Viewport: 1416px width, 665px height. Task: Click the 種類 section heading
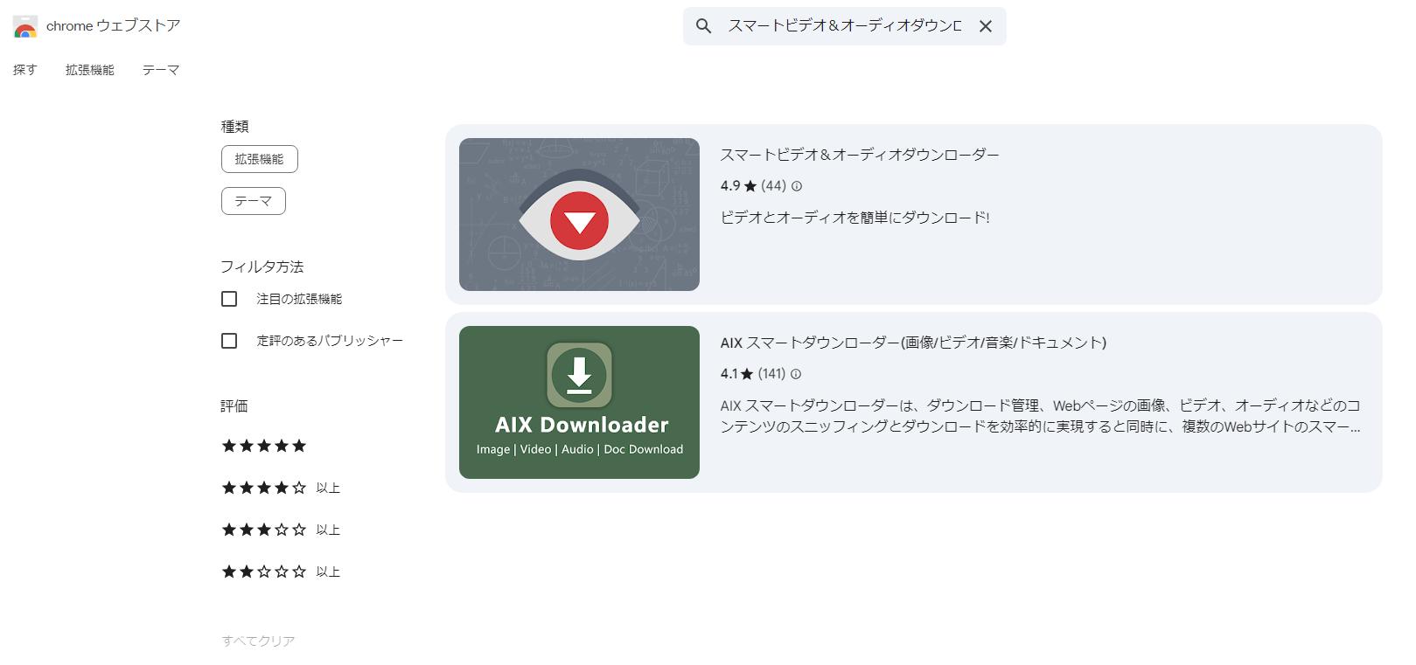click(234, 127)
